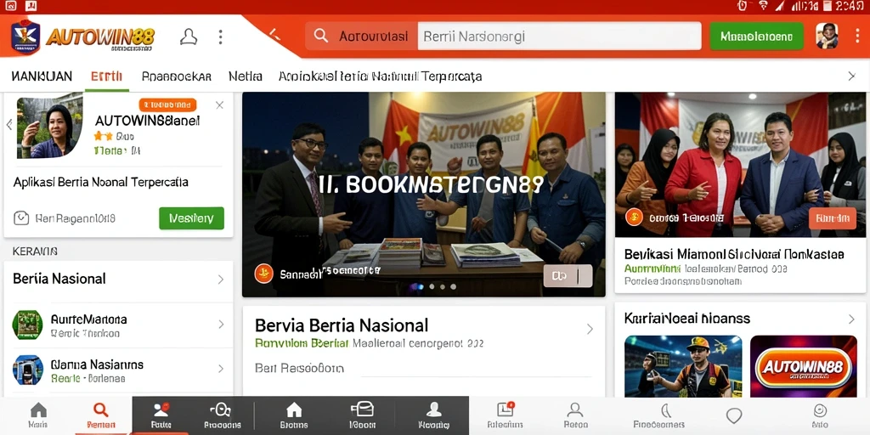Expand the Berita Nasional section chevron
This screenshot has height=435, width=870.
tap(220, 279)
